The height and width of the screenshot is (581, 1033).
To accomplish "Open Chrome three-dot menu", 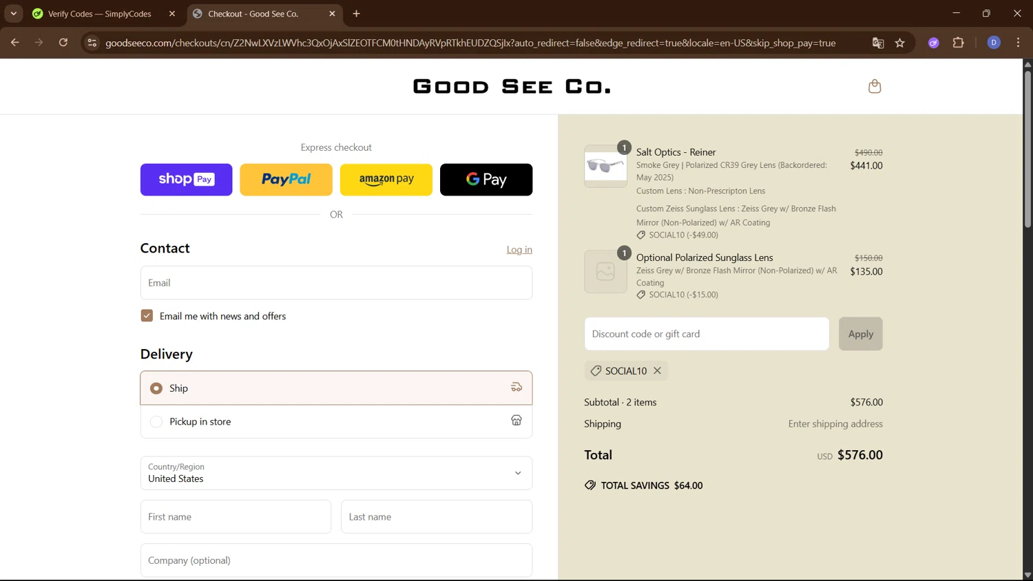I will coord(1018,43).
